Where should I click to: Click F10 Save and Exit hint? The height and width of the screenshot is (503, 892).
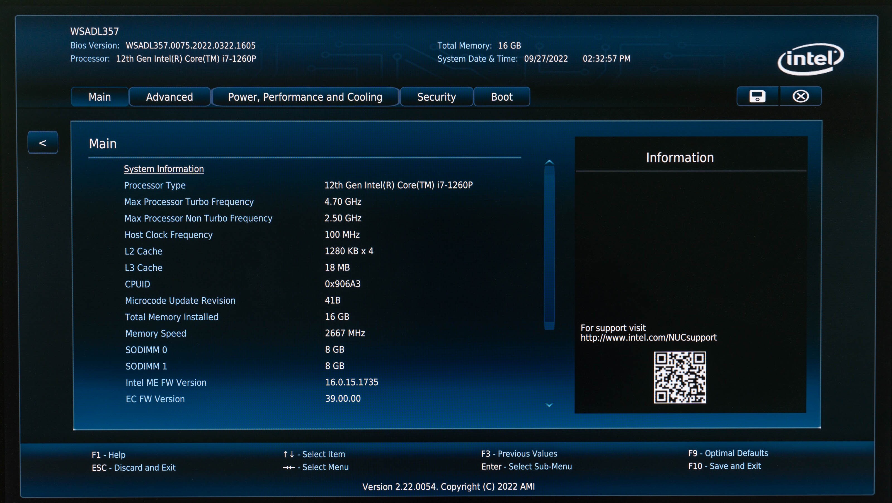coord(724,466)
